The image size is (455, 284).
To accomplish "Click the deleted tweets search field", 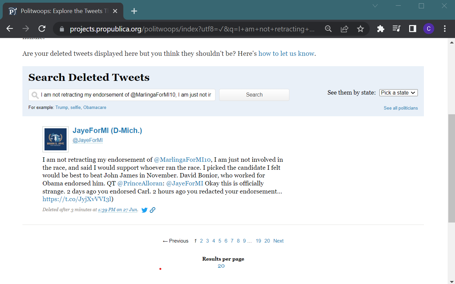I will [122, 95].
